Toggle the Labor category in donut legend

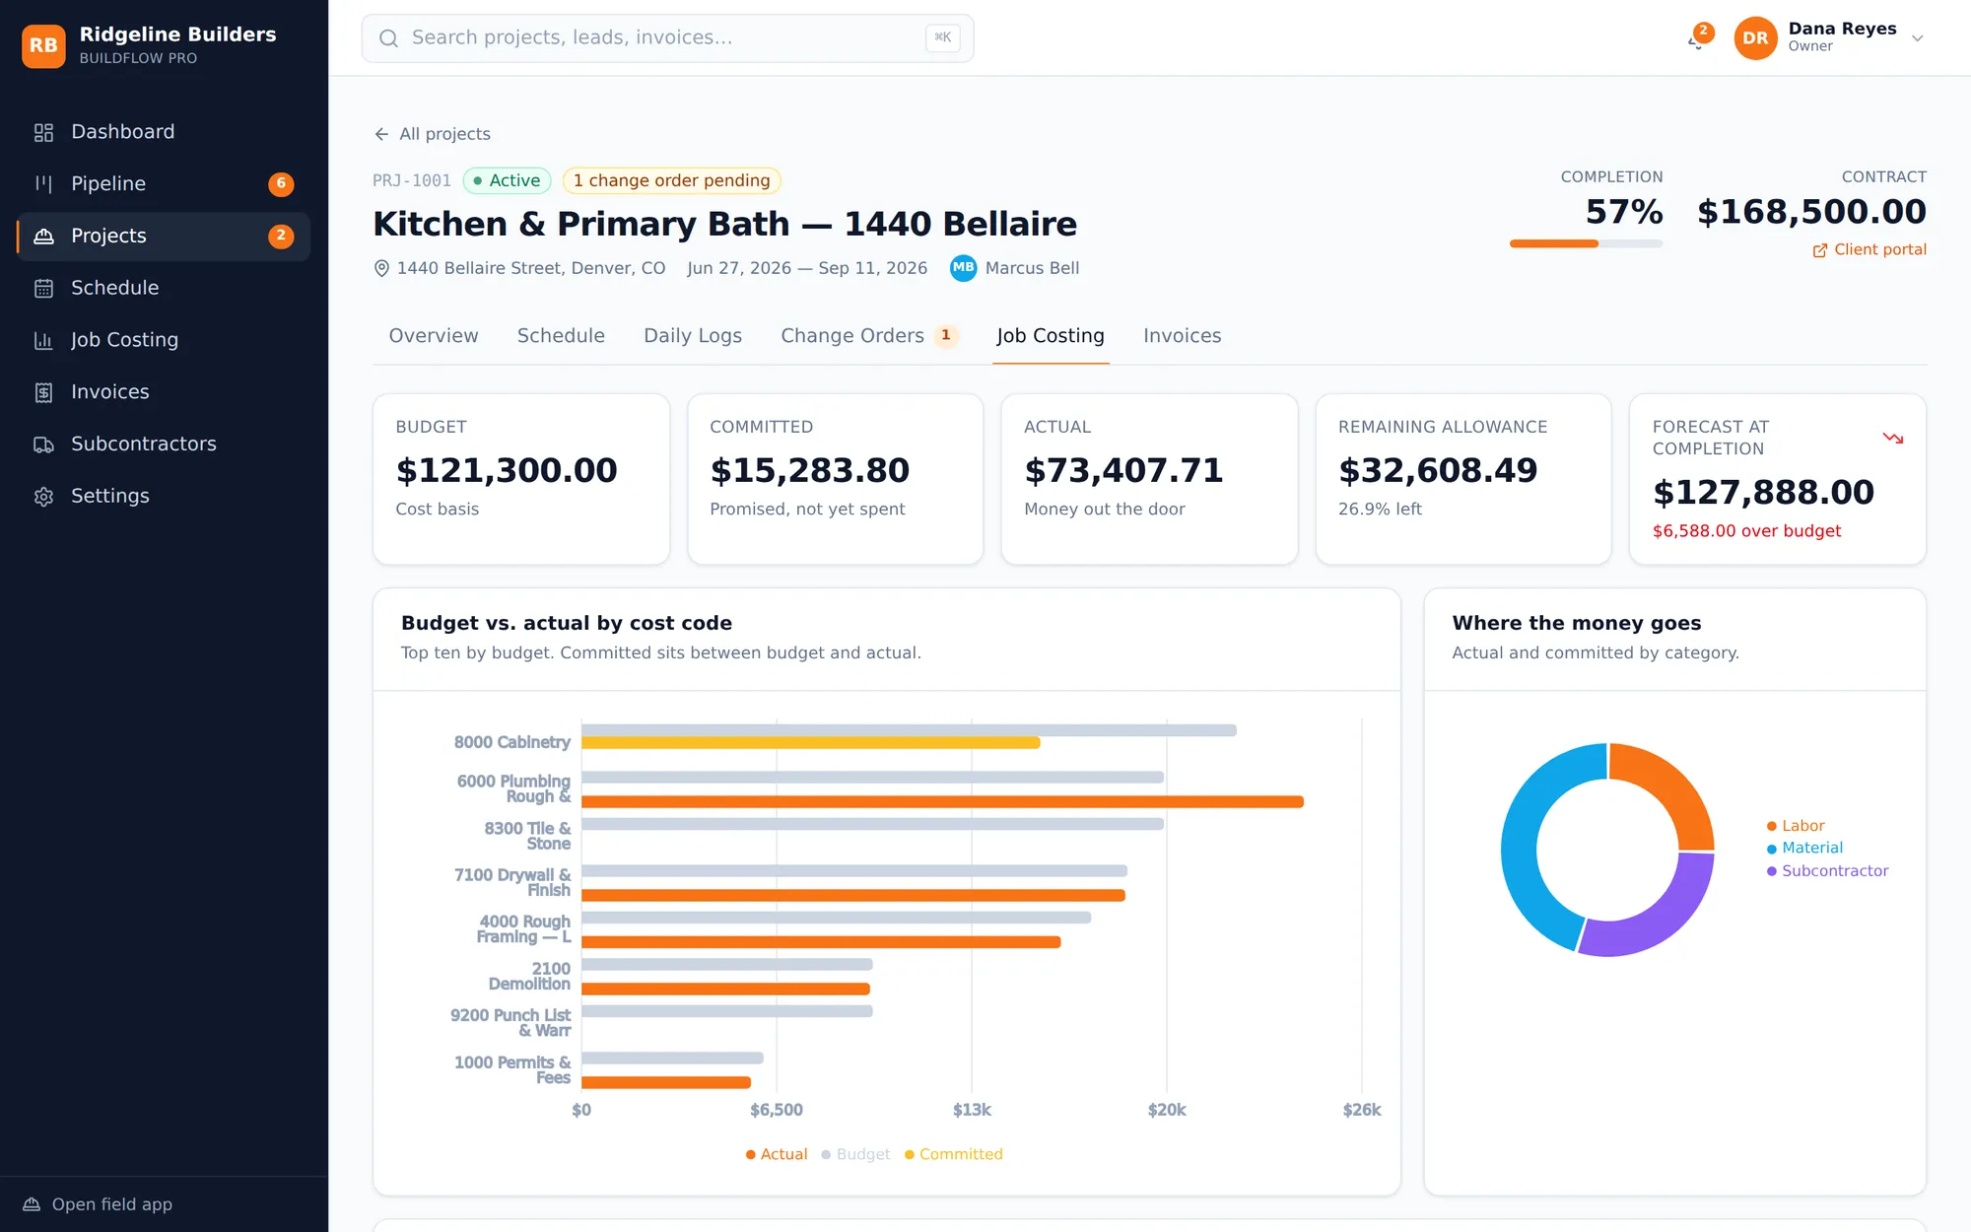[x=1796, y=826]
